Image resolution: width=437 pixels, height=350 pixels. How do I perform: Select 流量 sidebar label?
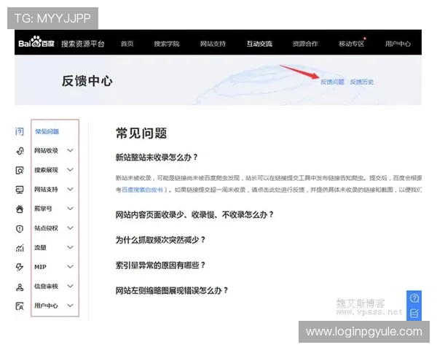(40, 248)
